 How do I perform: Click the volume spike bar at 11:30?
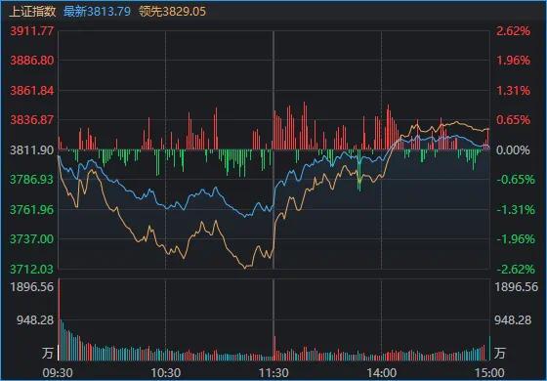pos(274,348)
